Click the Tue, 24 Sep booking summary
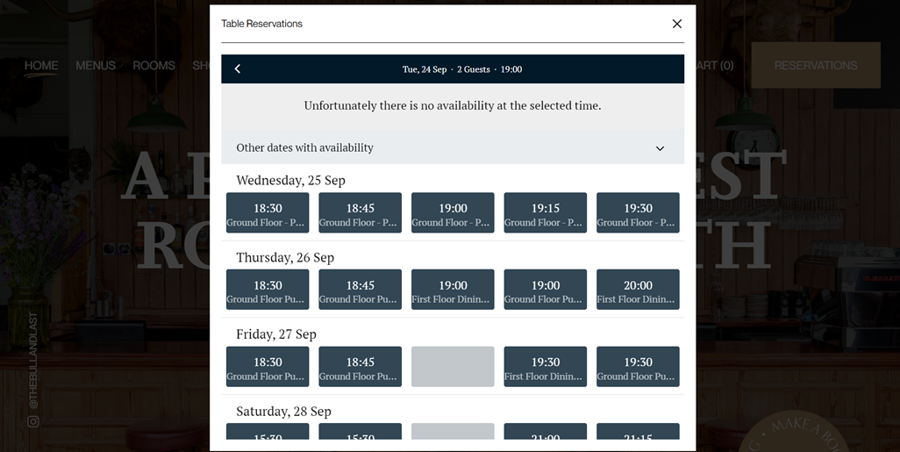 [462, 69]
